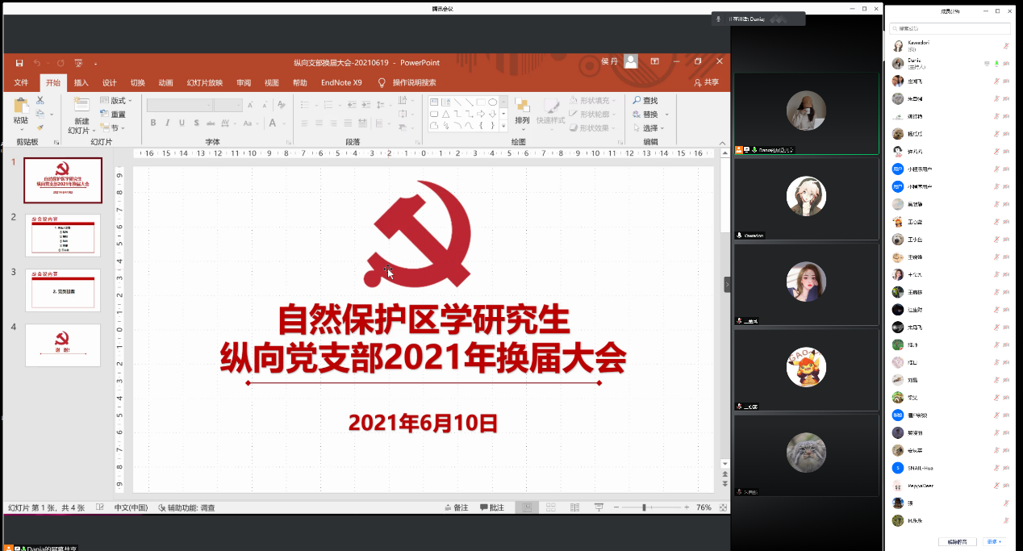Select slide 2 thumbnail in slide panel

coord(63,236)
